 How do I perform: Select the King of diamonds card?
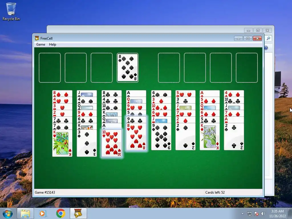(210, 137)
